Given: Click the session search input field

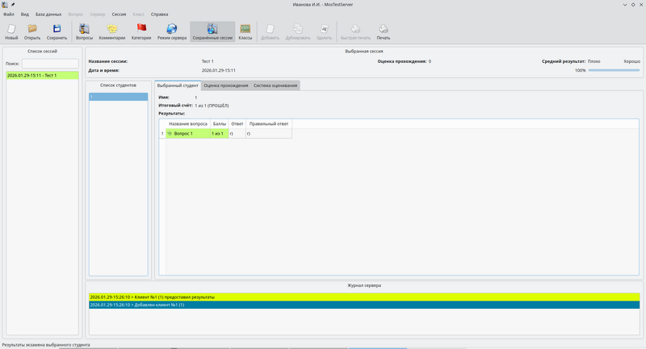Looking at the screenshot, I should click(50, 64).
